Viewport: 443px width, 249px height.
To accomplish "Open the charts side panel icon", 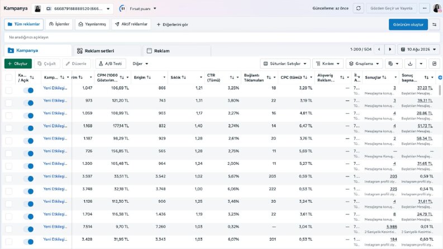I will (434, 64).
